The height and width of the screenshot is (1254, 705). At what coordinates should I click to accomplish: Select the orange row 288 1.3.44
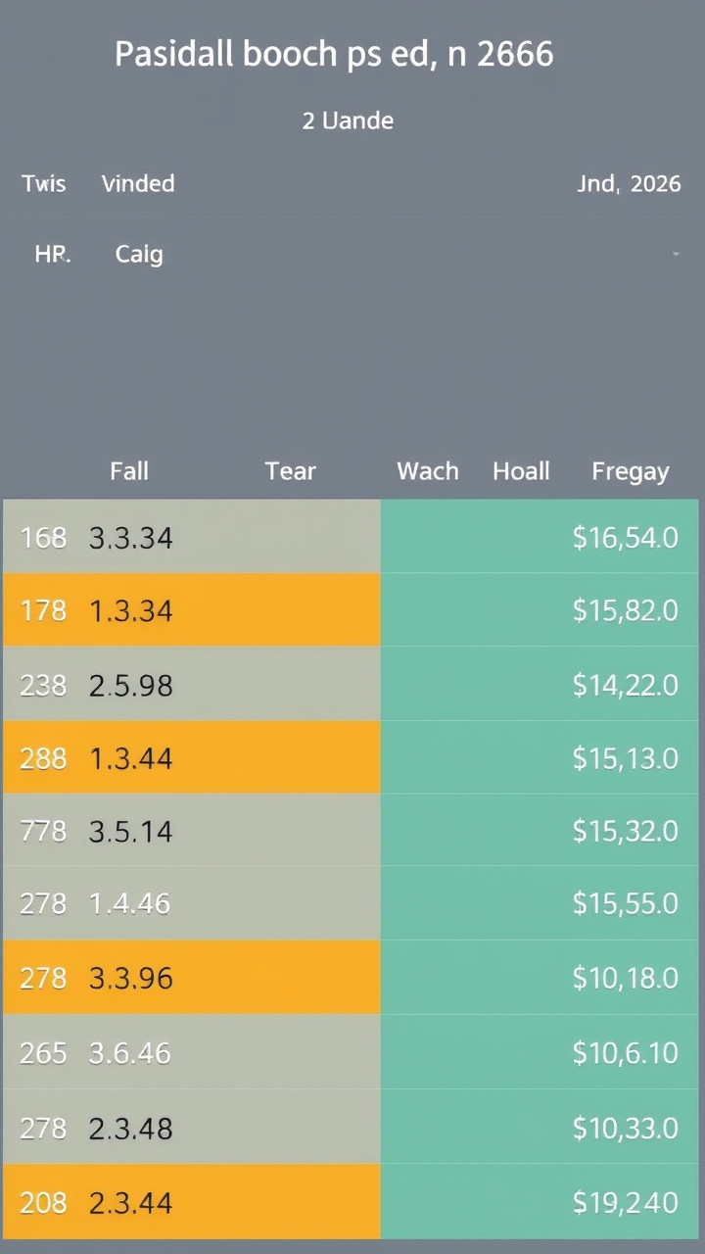point(191,757)
